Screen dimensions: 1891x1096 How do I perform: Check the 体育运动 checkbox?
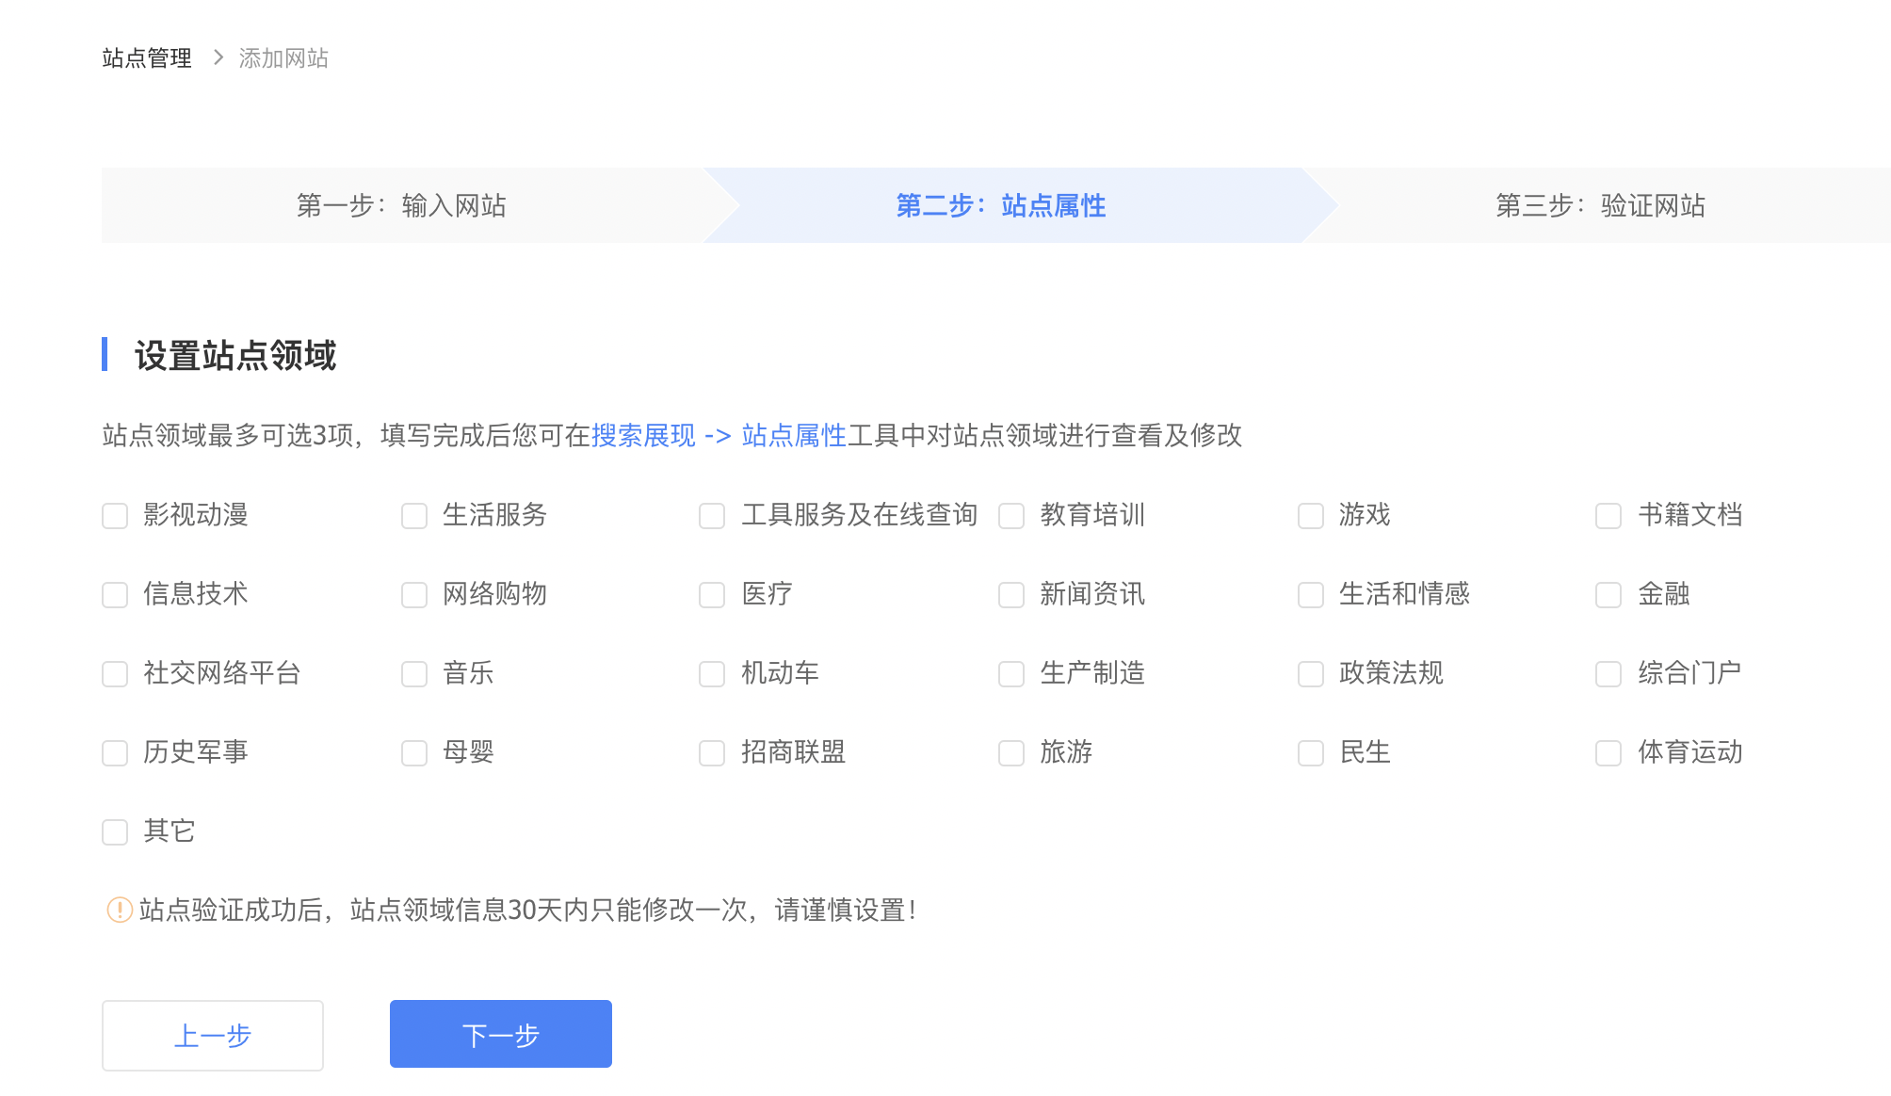click(1608, 753)
